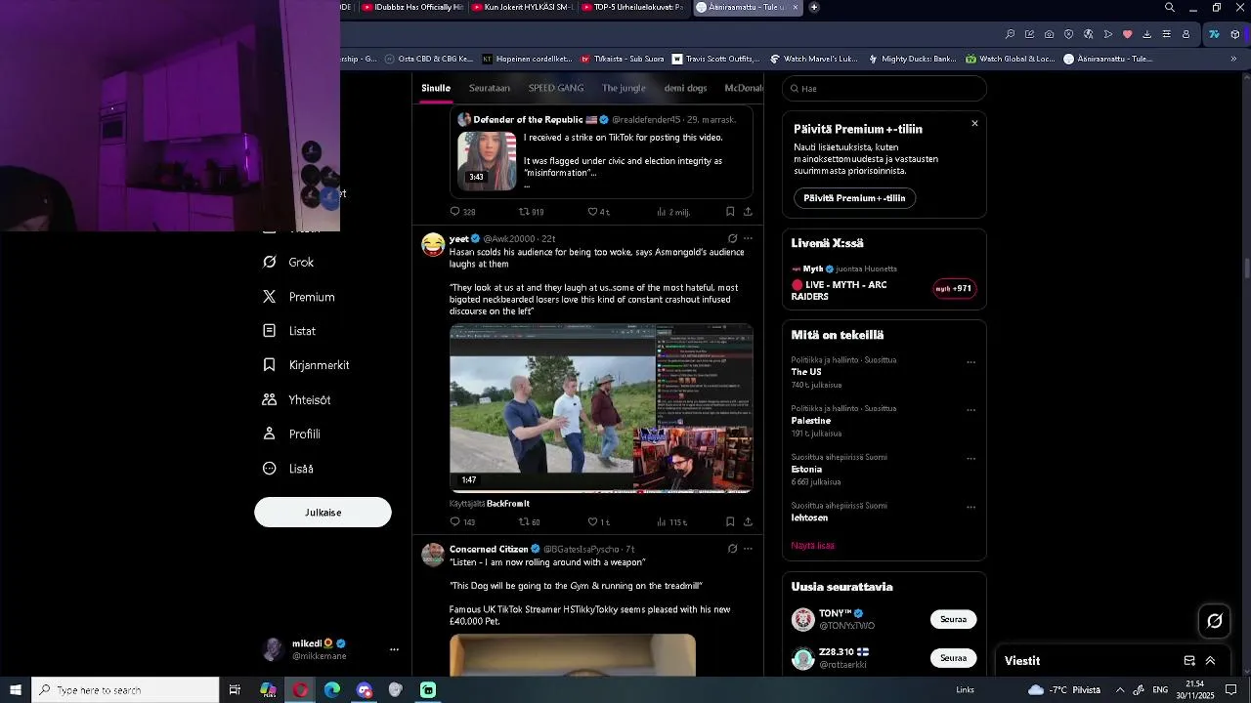Open account menu dots beside mikedi
Image resolution: width=1251 pixels, height=703 pixels.
point(394,649)
